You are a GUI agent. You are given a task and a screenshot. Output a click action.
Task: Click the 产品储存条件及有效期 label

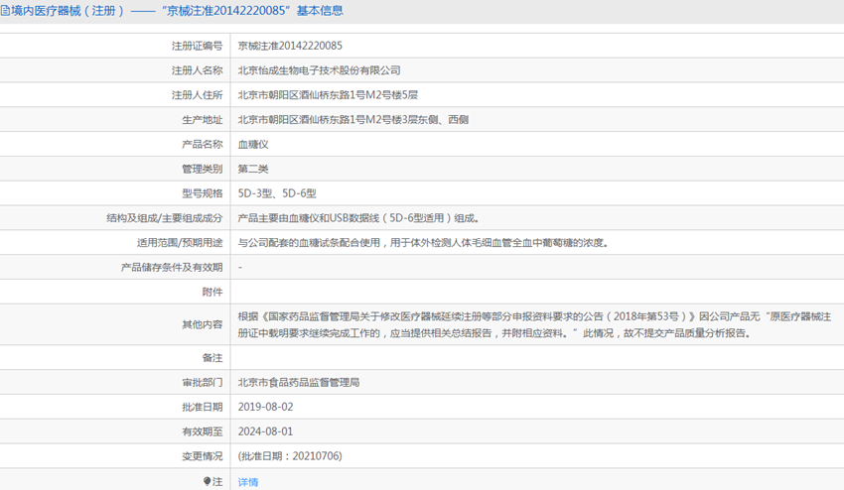click(x=172, y=268)
